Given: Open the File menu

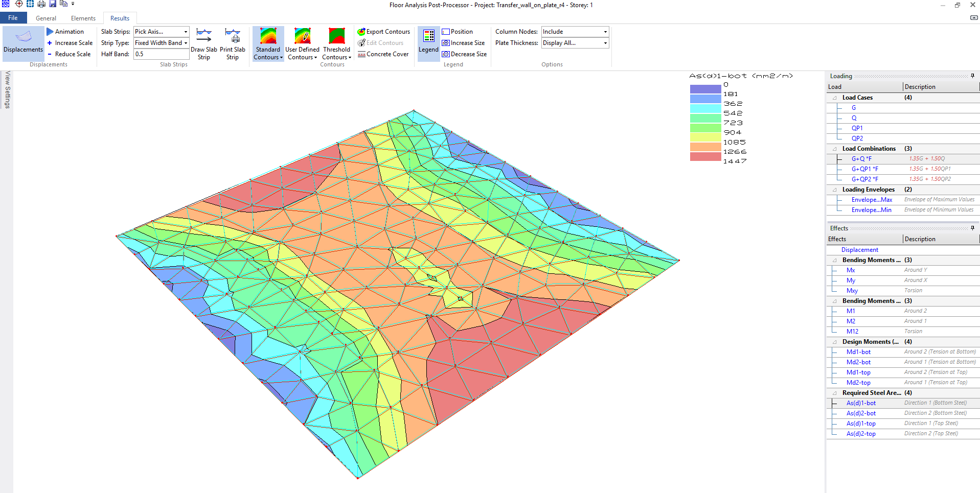Looking at the screenshot, I should coord(13,17).
